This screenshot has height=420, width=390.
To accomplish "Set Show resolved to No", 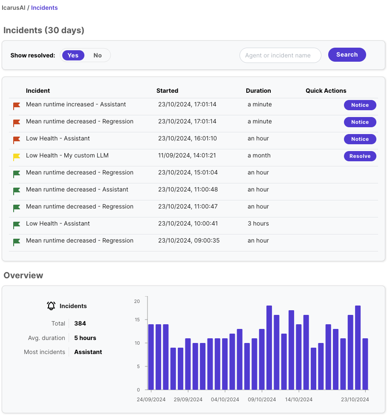I will 97,55.
